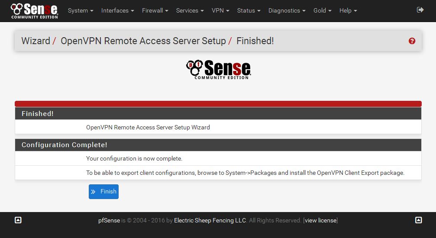
Task: Open the Help menu
Action: click(348, 10)
